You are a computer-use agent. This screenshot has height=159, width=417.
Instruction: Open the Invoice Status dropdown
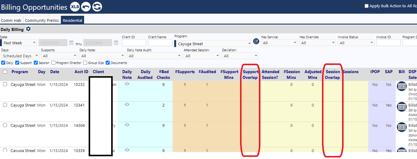tap(356, 43)
